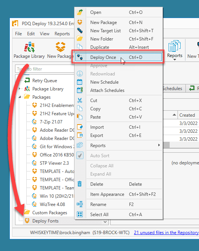Choose Deploy Once from context menu
199x251 pixels.
coord(118,57)
